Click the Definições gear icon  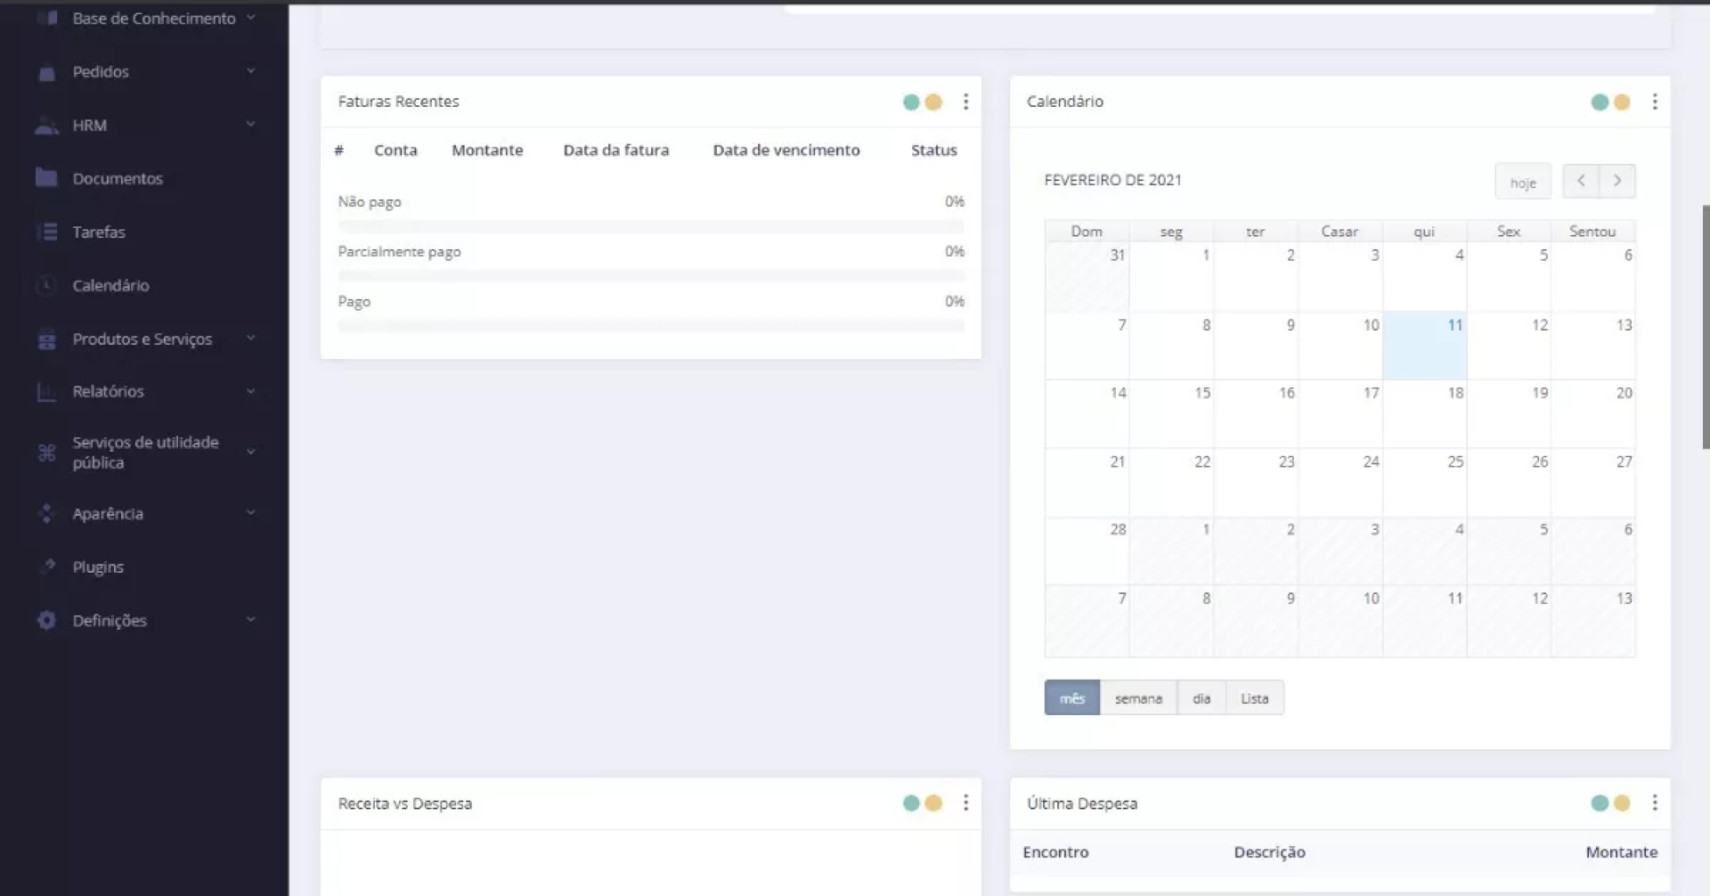click(x=47, y=621)
